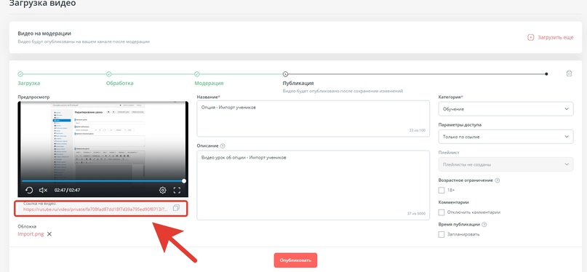The height and width of the screenshot is (272, 587).
Task: Expand the Категория dropdown showing Обучение
Action: 506,109
